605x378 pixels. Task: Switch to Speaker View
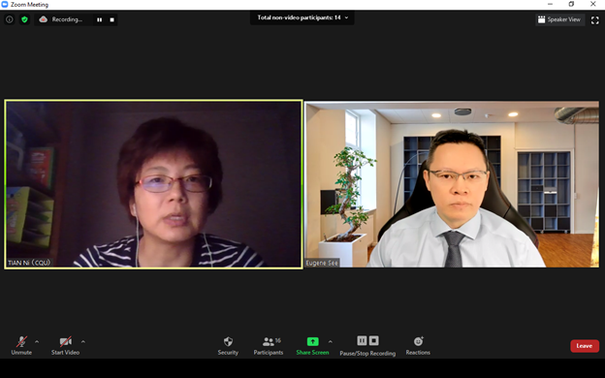(x=559, y=19)
